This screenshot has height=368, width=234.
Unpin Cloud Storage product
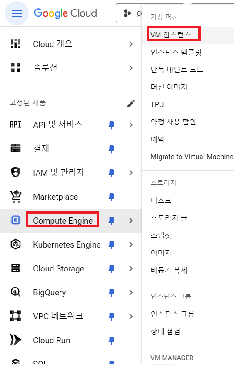(111, 269)
